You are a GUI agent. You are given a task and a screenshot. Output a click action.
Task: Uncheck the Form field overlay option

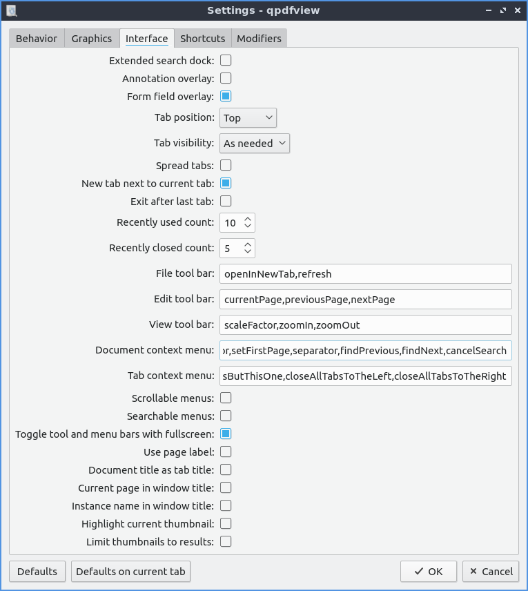click(x=226, y=97)
